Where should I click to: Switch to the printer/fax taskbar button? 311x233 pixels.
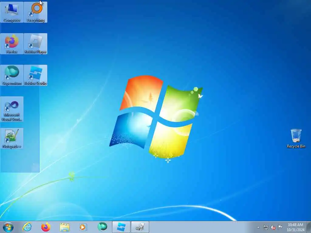coord(140,227)
